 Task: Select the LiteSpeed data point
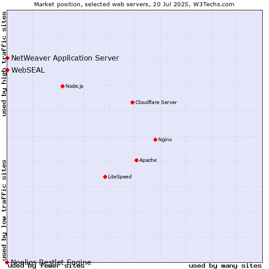tap(105, 177)
